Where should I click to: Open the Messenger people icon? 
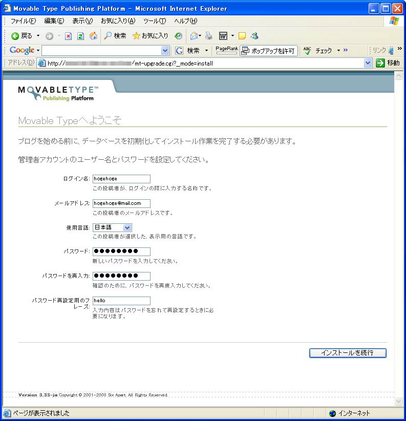pos(254,36)
